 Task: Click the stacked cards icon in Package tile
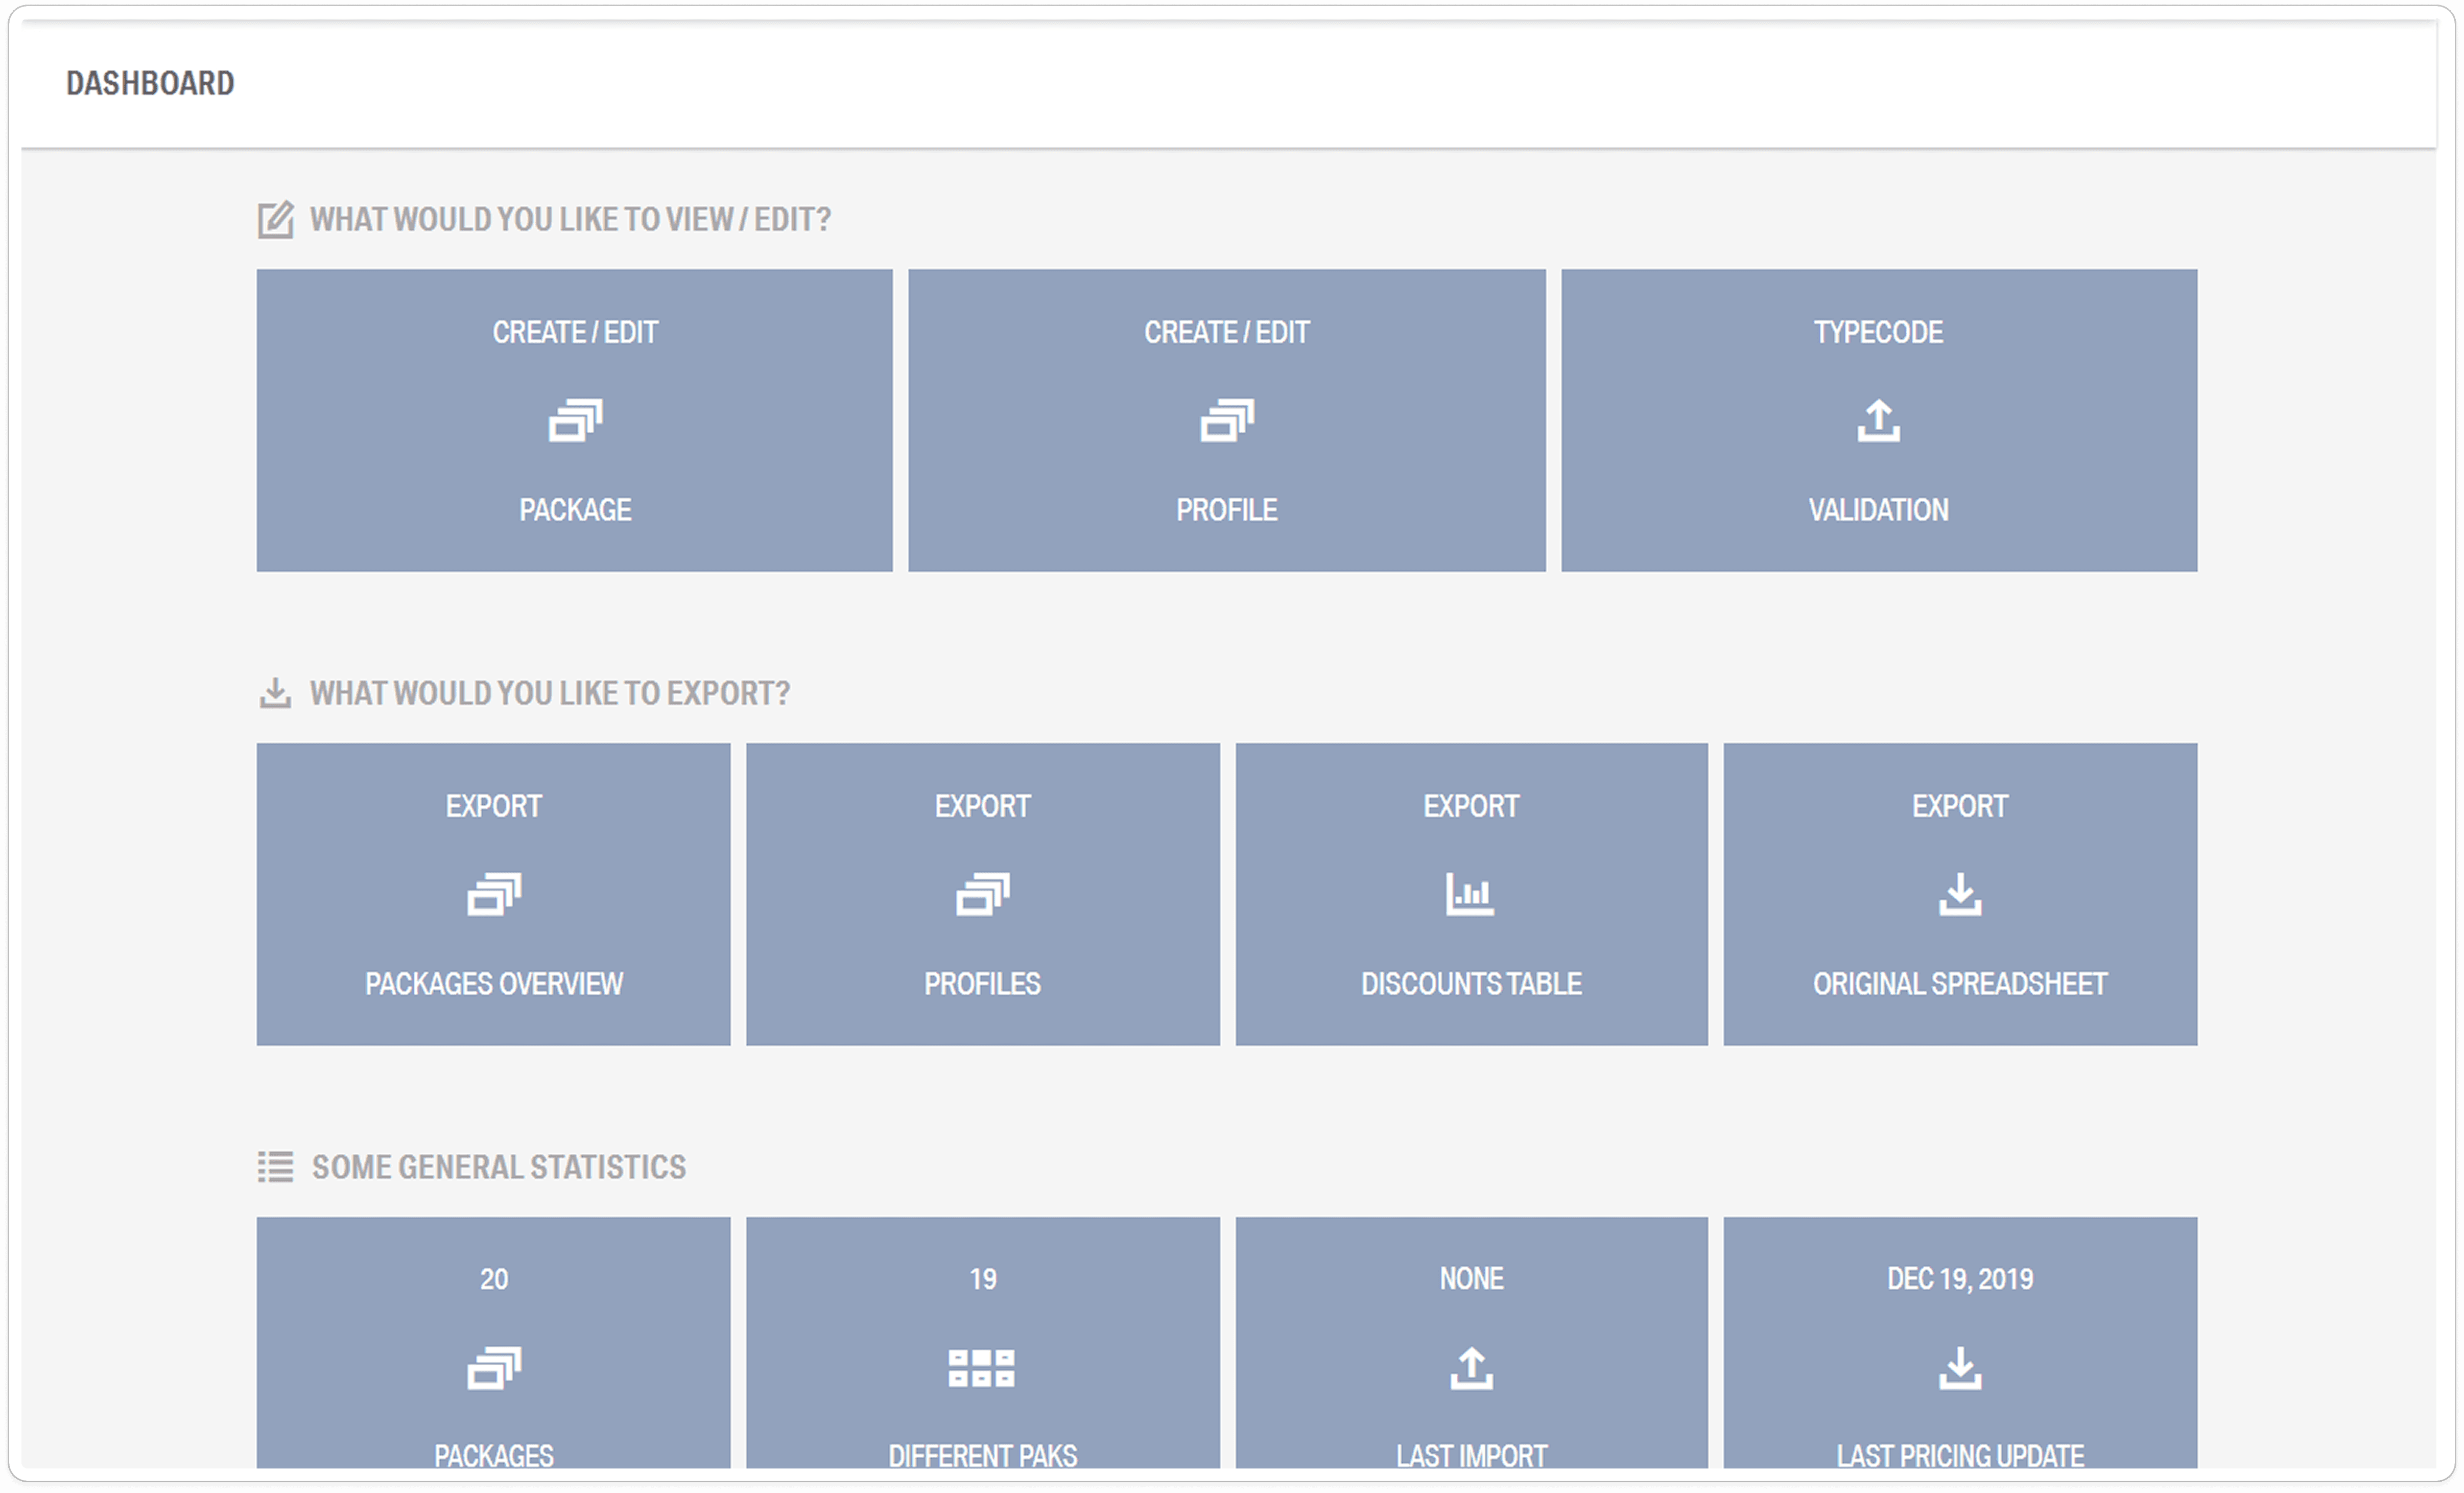pyautogui.click(x=575, y=421)
